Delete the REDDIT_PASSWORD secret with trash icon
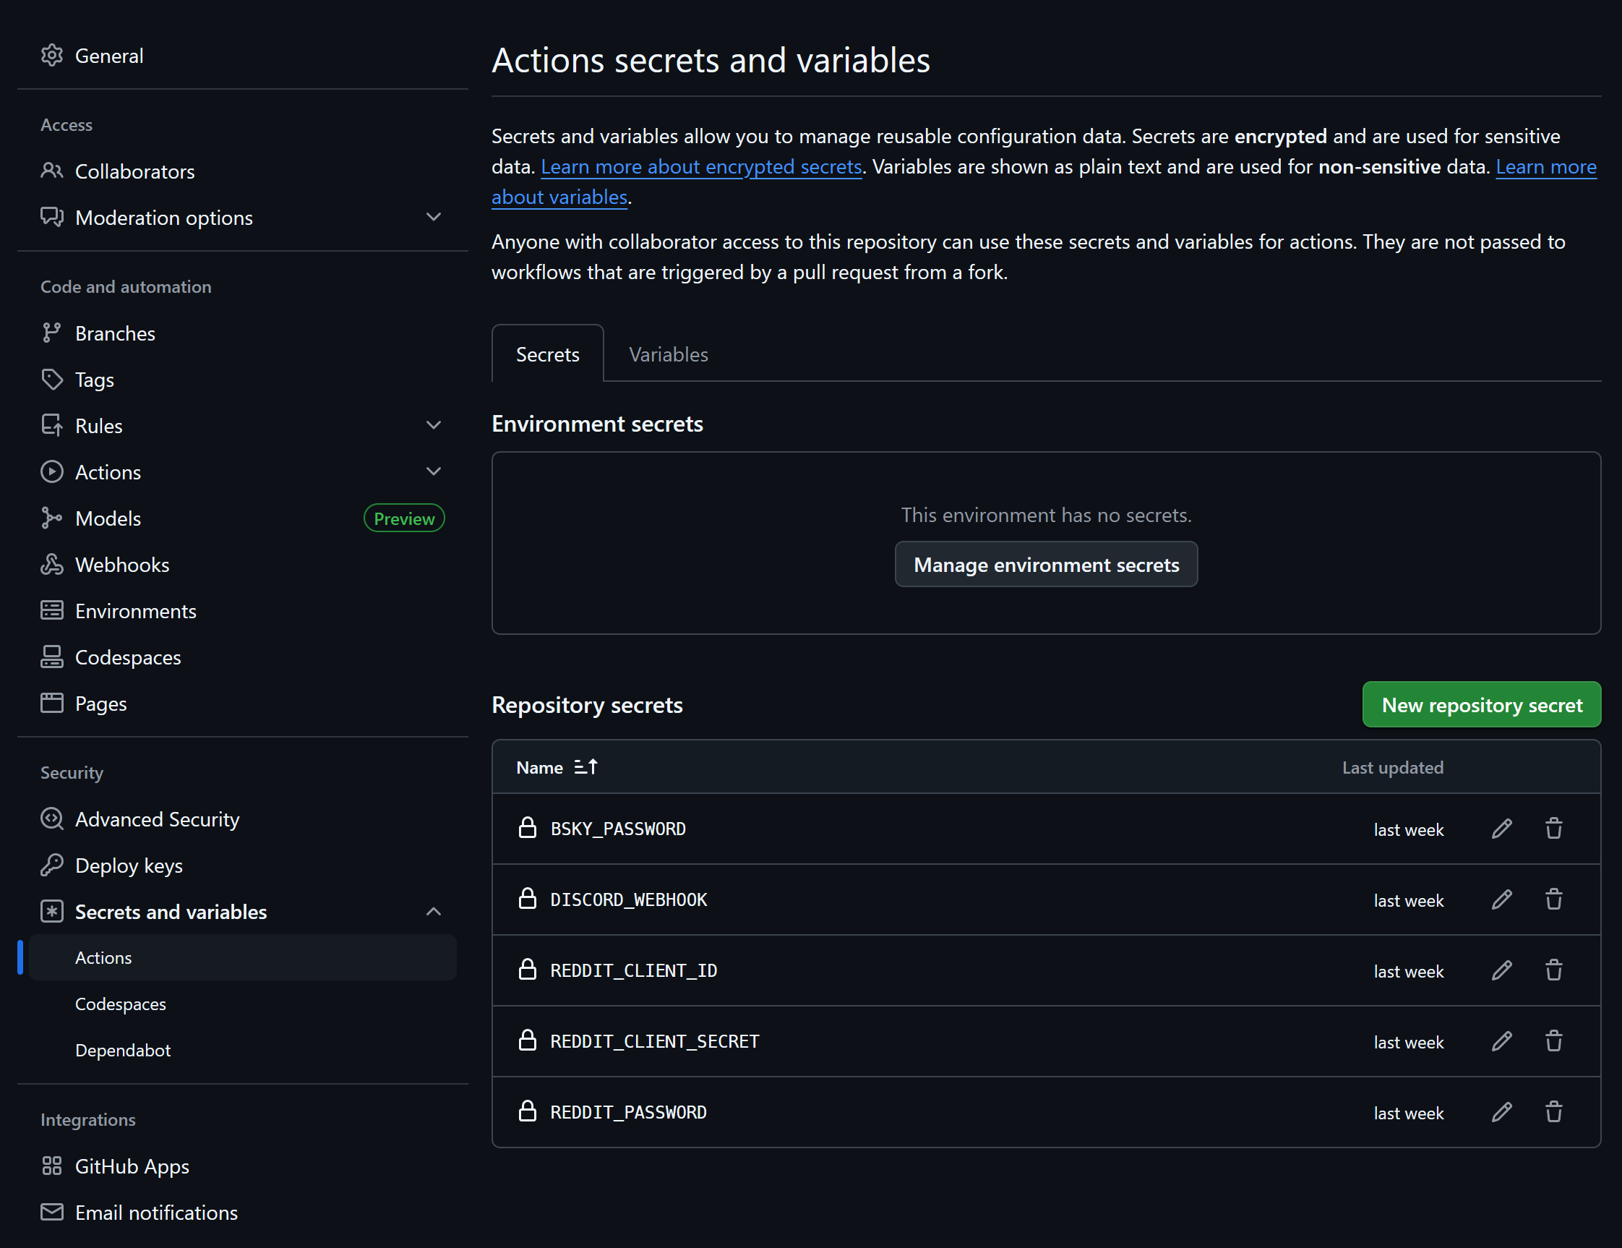 click(1553, 1113)
